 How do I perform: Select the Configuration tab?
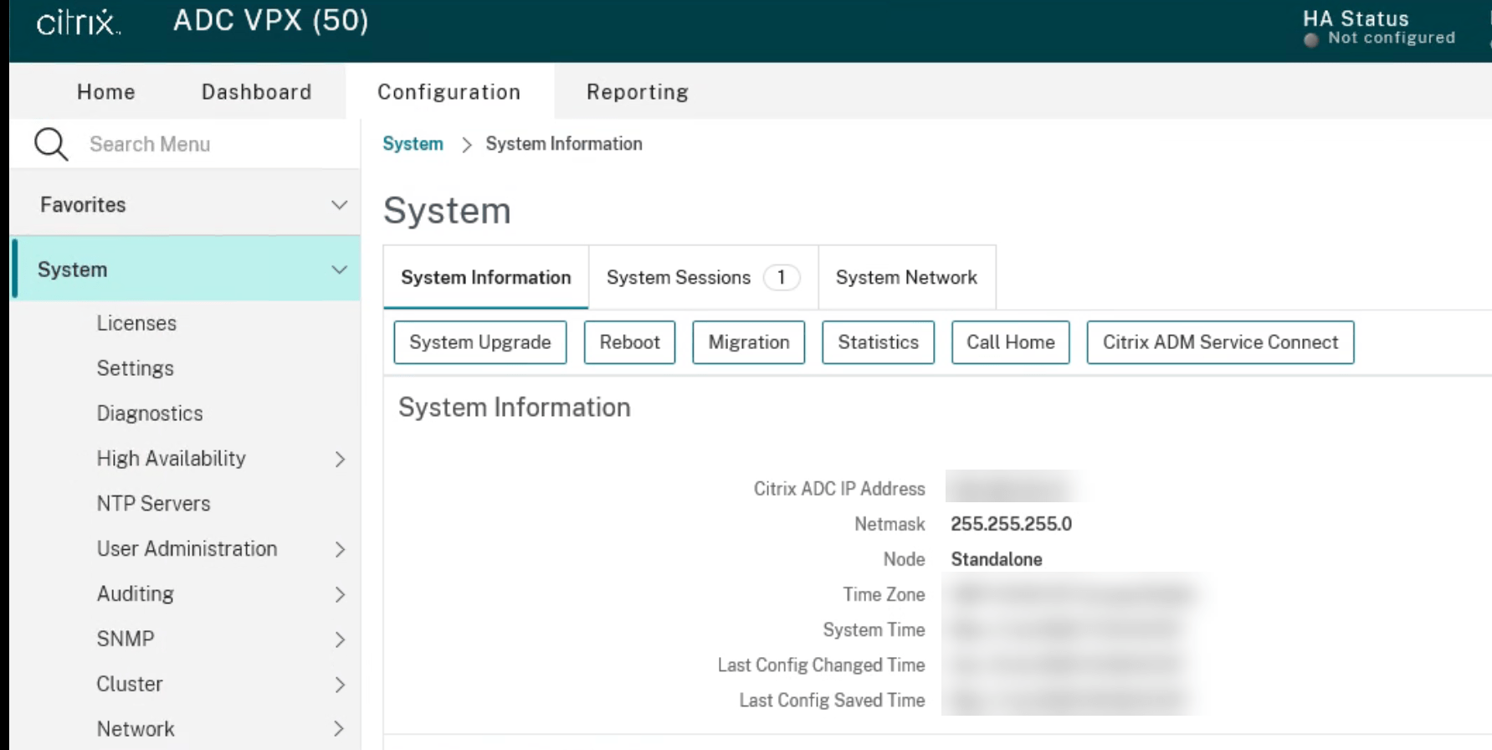tap(449, 91)
